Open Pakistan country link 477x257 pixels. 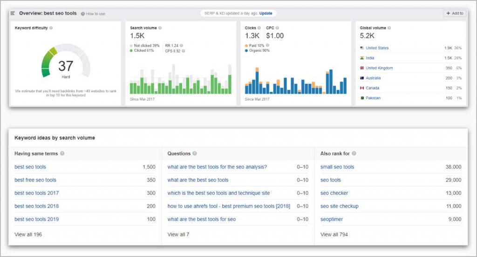[x=373, y=98]
